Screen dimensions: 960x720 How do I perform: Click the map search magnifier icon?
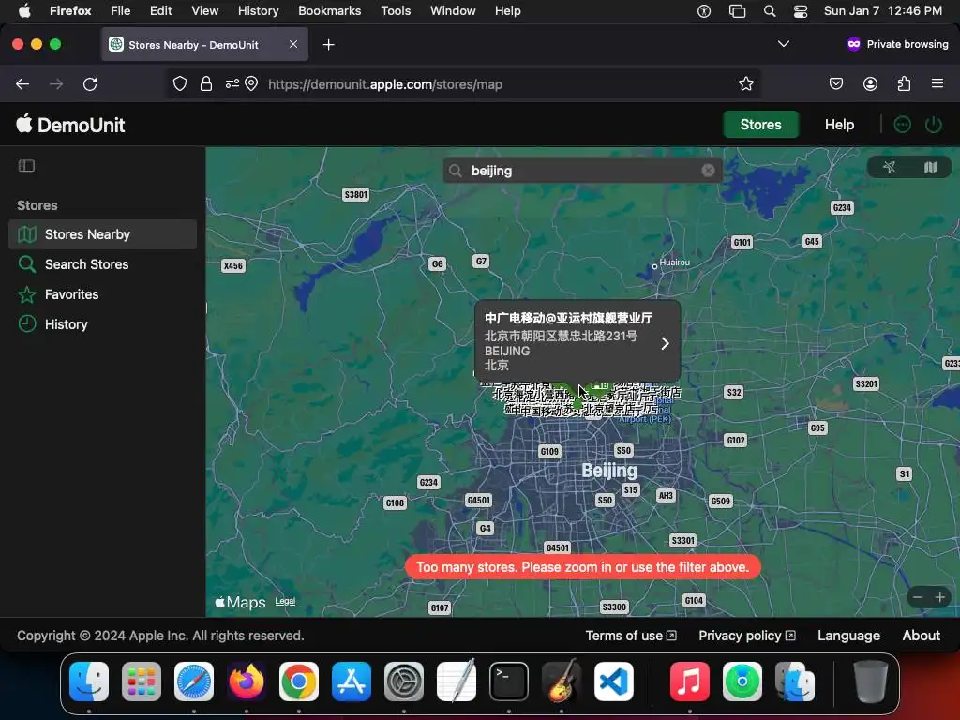click(x=455, y=171)
